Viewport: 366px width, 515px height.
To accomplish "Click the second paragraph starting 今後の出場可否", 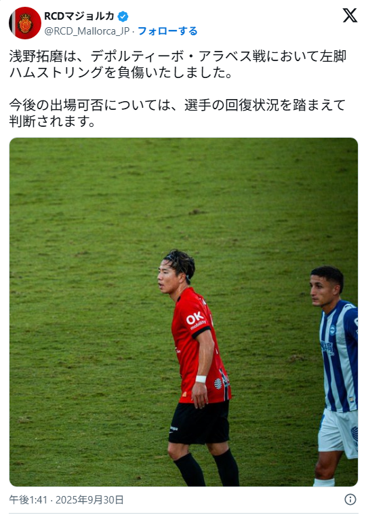I will click(x=178, y=113).
